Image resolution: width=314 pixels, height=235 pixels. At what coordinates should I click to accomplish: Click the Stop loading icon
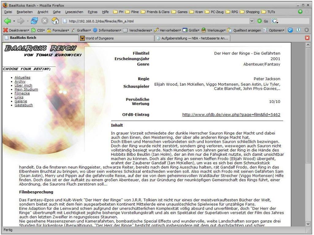45,21
